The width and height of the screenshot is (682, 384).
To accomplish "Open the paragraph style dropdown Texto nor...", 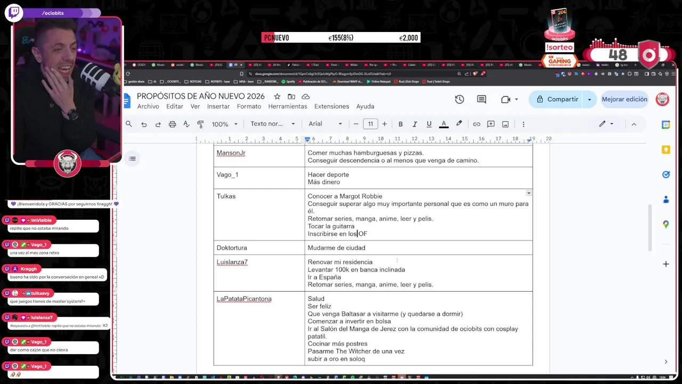I will [x=273, y=124].
